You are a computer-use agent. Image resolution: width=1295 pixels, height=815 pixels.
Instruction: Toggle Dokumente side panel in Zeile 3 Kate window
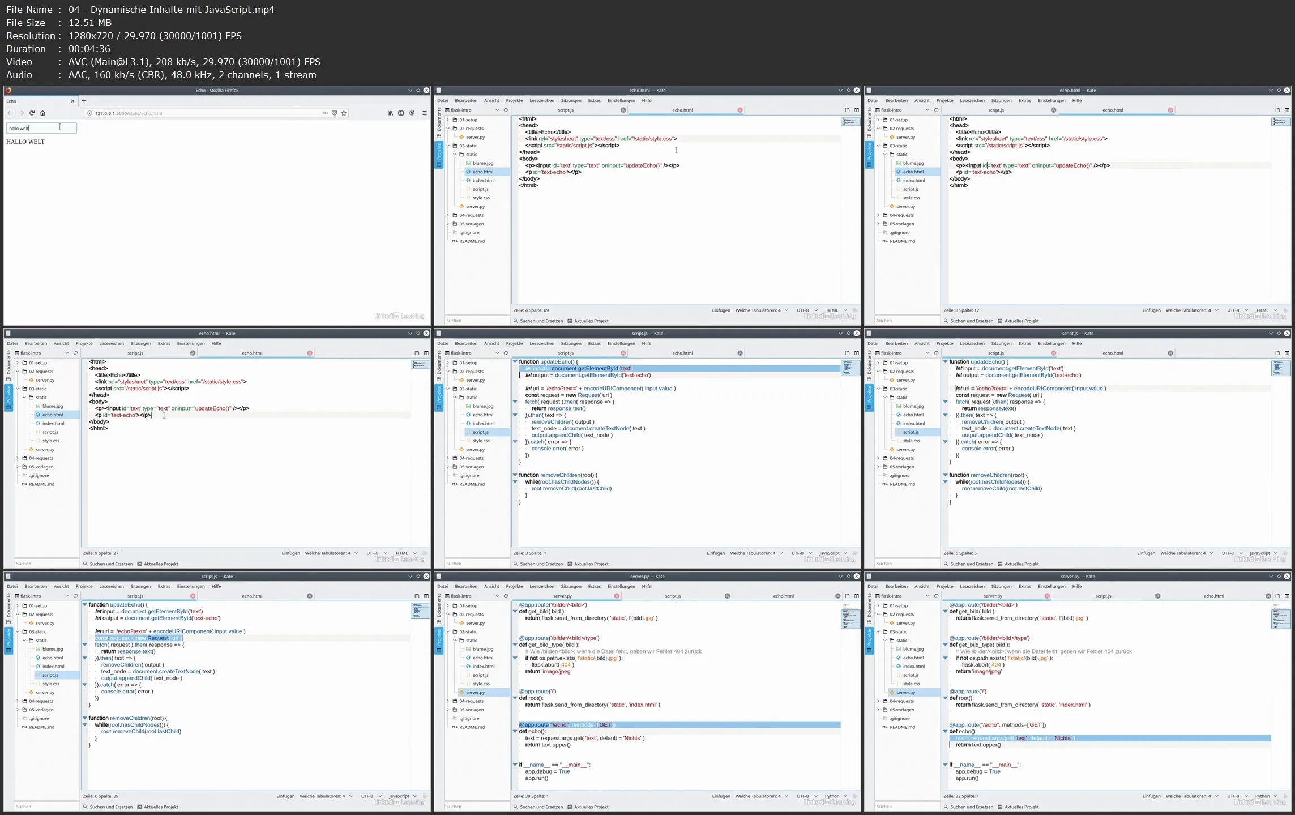click(439, 366)
